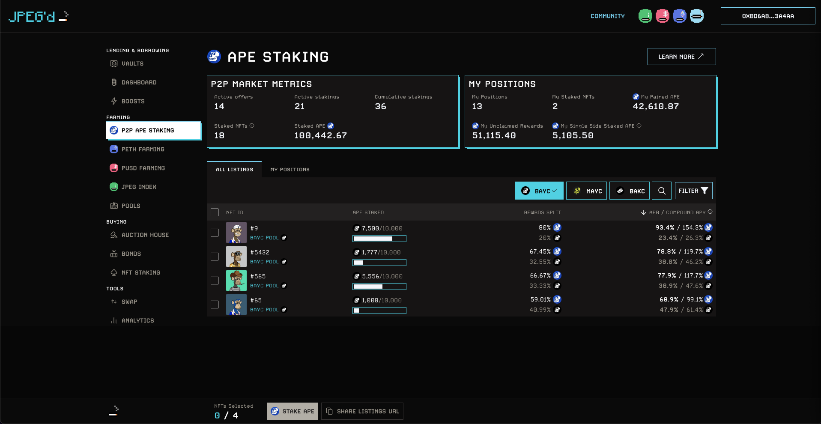
Task: Click the search magnifier icon in listings toolbar
Action: coord(662,191)
